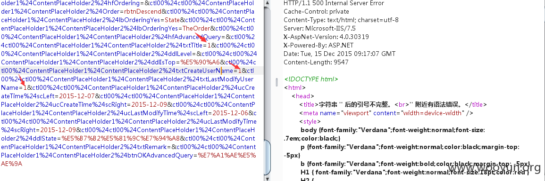Click the '<title>' error message line
This screenshot has height=181, width=545.
pyautogui.click(x=393, y=104)
